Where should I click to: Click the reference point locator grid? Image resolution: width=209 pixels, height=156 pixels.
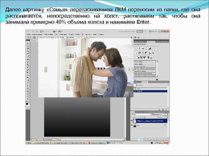click(x=34, y=38)
